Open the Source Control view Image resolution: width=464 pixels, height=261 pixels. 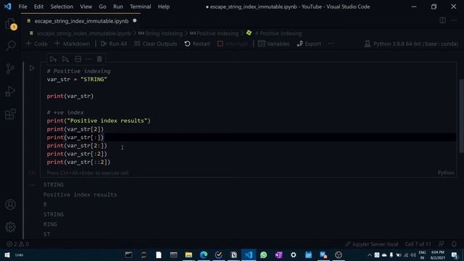pos(10,69)
